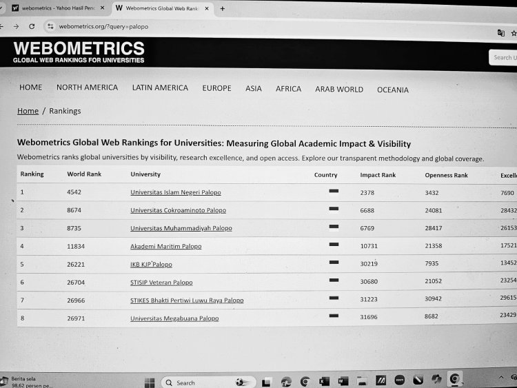
Task: Click the World Rank column header
Action: tap(84, 174)
